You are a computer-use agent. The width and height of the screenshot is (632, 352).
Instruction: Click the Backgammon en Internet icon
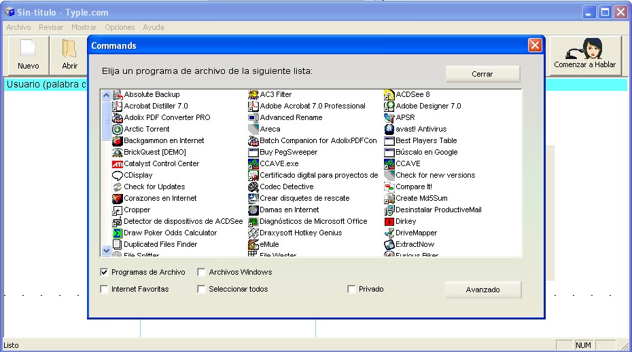[118, 141]
